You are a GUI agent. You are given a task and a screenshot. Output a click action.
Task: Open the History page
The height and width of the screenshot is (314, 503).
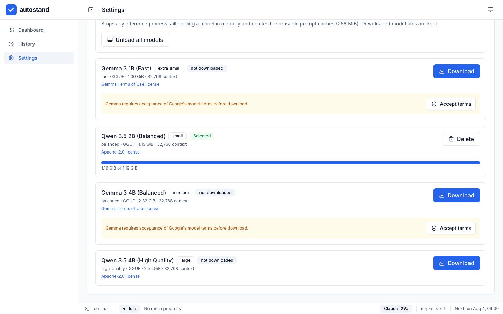pos(39,44)
